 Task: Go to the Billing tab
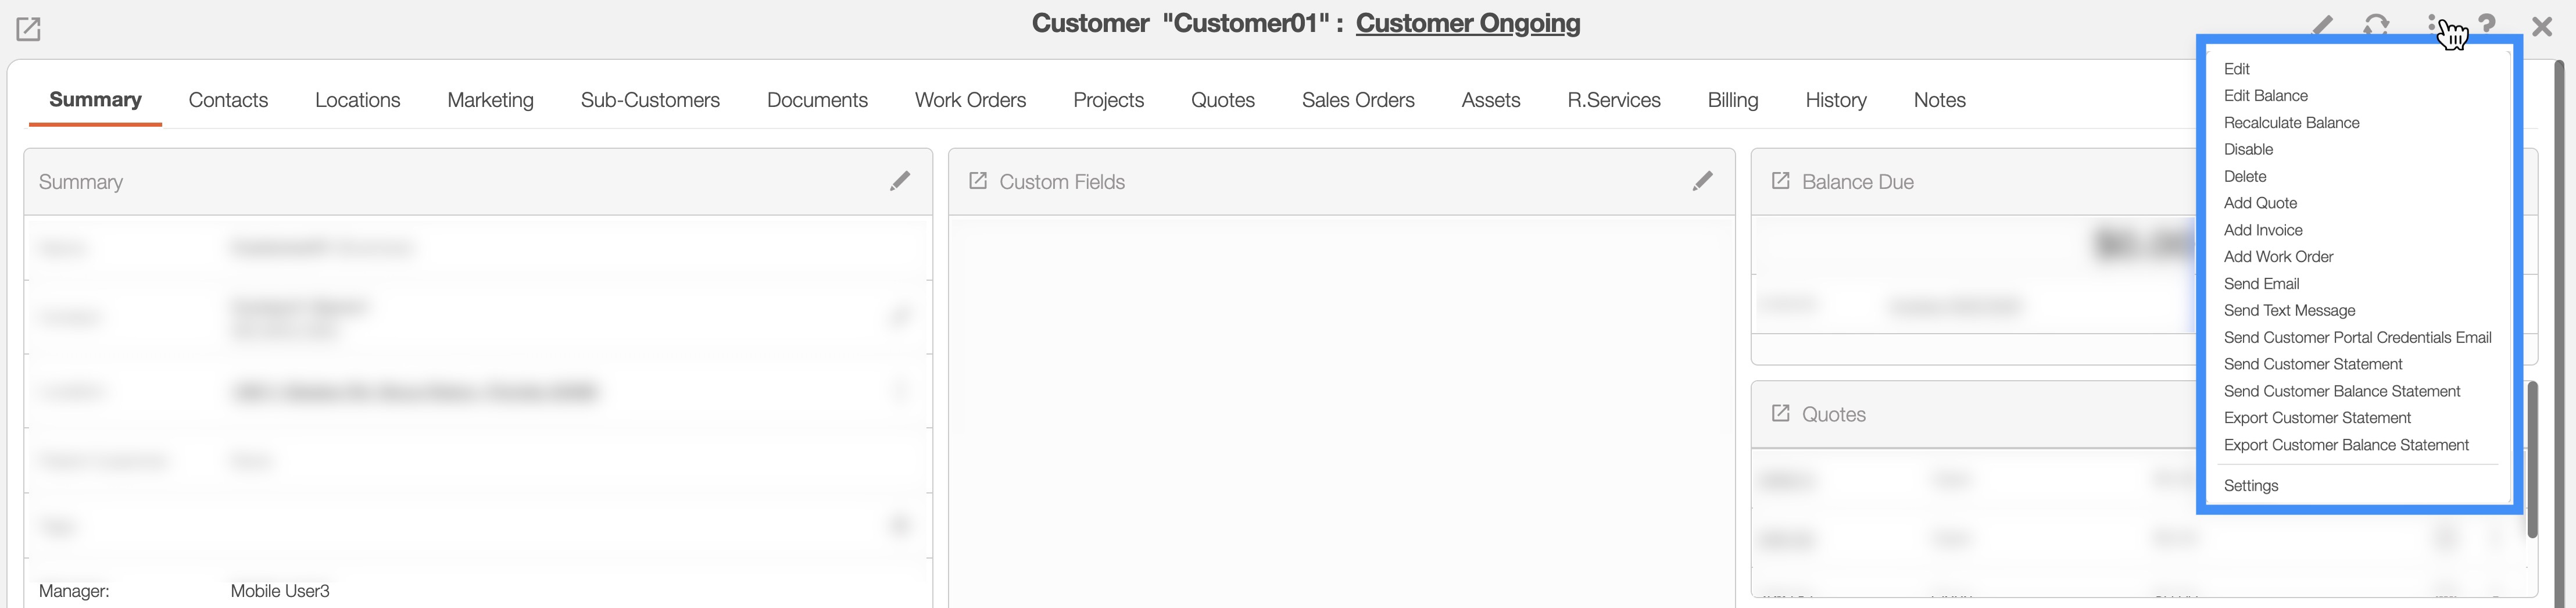1732,100
